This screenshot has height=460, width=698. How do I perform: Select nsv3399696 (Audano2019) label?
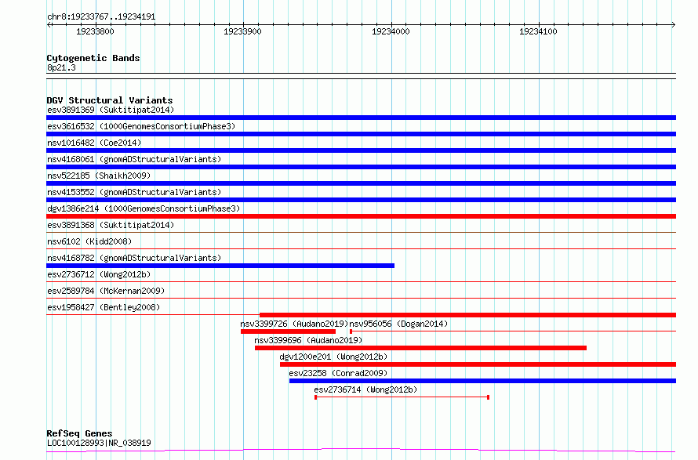click(x=308, y=340)
